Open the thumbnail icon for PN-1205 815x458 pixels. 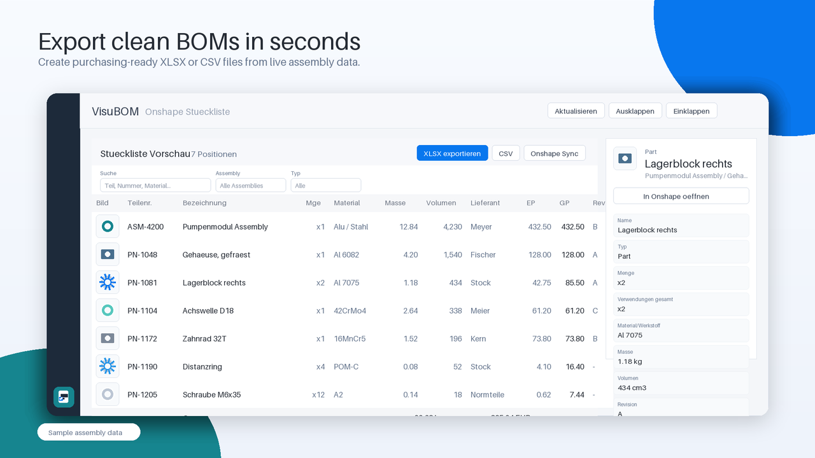point(108,394)
